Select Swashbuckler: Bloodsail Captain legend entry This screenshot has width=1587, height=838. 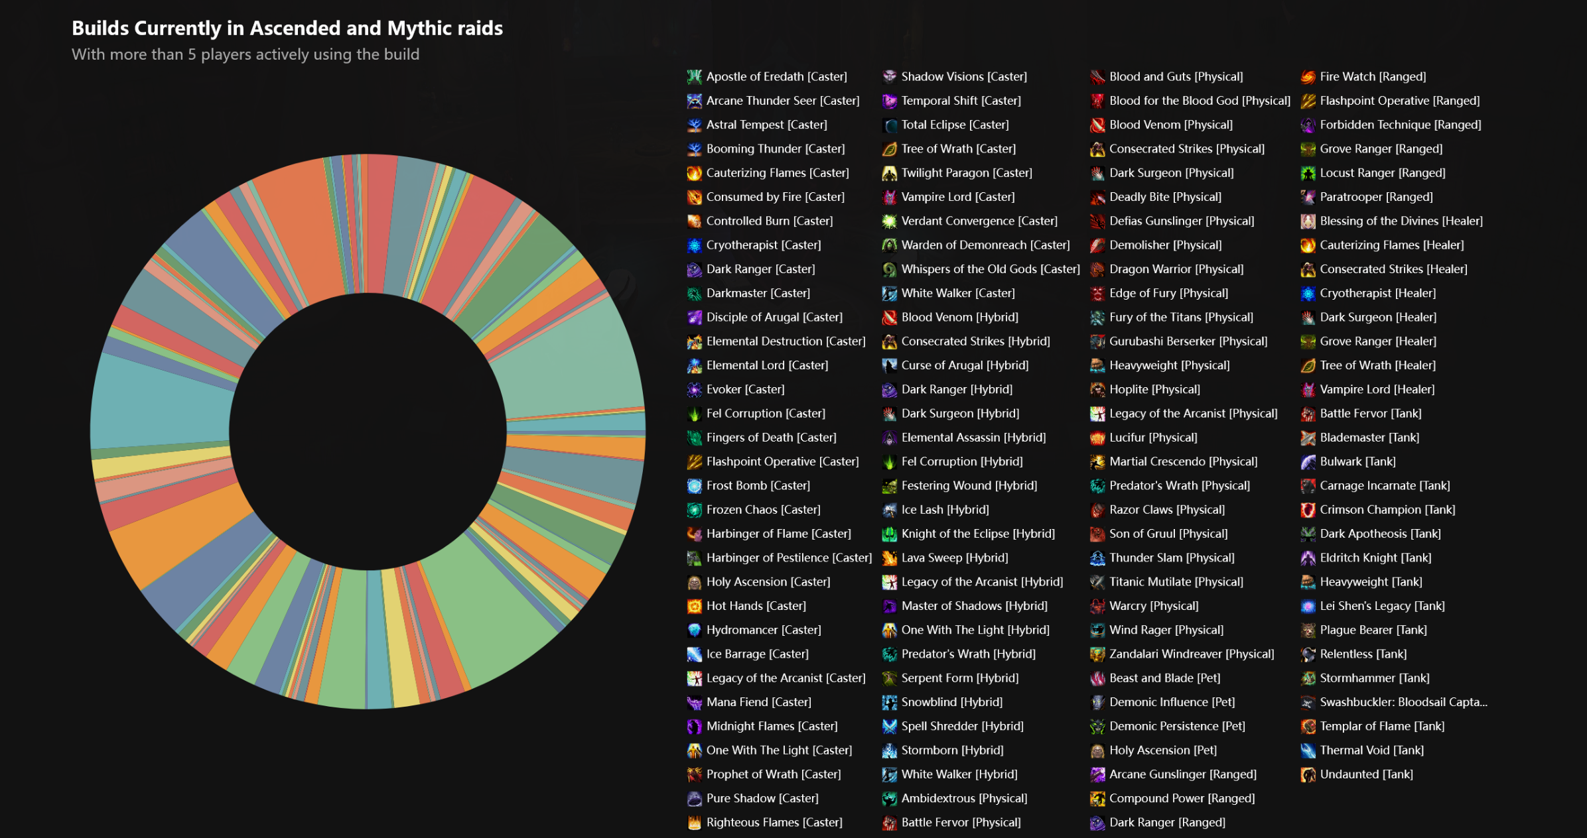[1394, 702]
